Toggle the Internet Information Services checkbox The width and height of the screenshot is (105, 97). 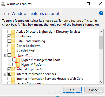tap(9, 74)
